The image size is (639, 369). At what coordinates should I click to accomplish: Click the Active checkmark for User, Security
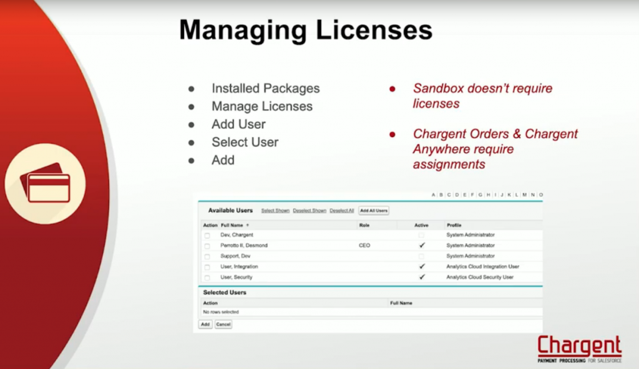pos(422,277)
